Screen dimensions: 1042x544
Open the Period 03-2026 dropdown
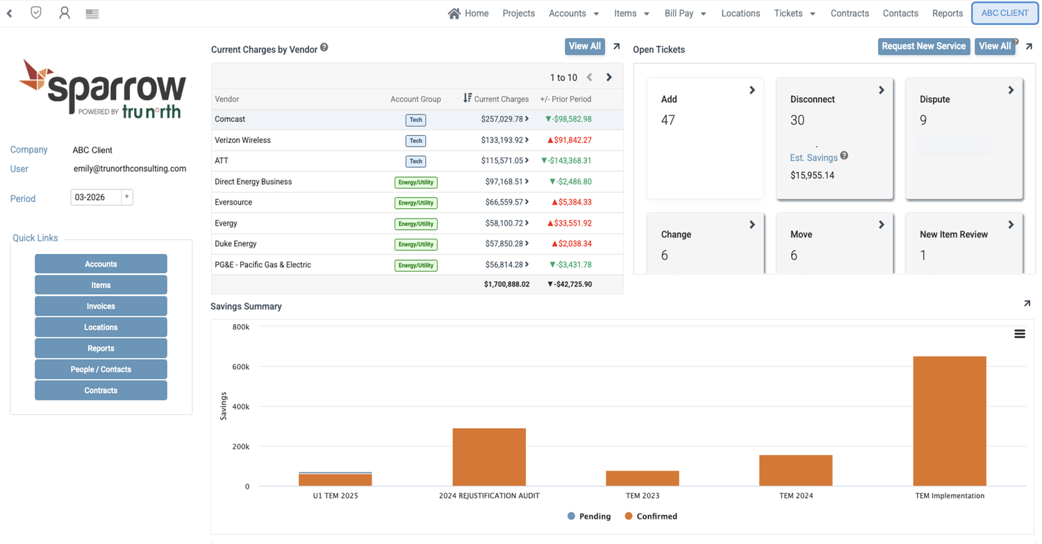point(101,197)
